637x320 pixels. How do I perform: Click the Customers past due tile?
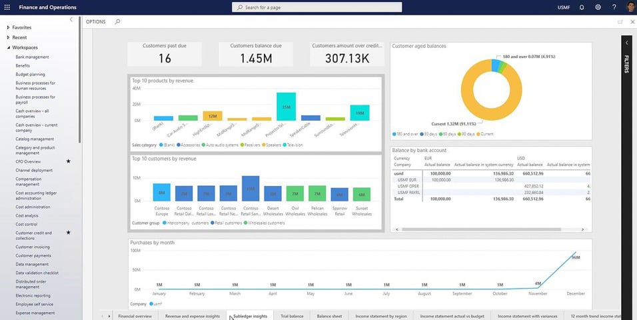(165, 54)
